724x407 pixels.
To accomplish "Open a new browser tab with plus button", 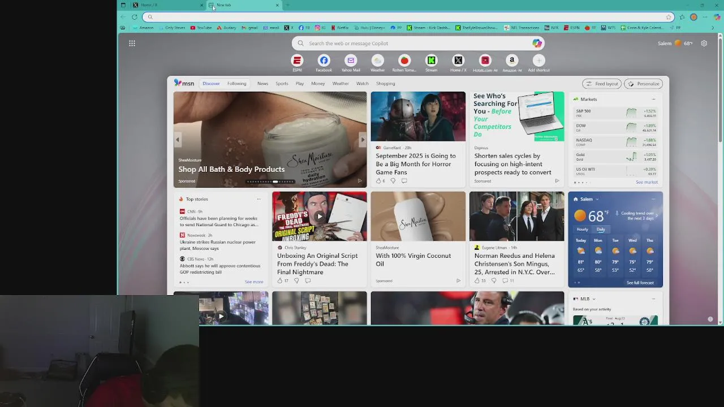I will point(287,5).
